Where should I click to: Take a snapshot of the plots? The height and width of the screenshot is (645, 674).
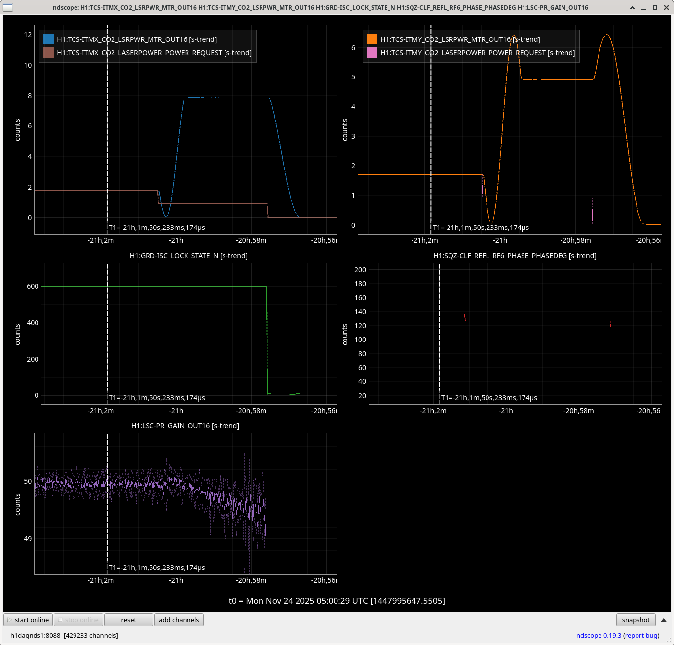636,620
